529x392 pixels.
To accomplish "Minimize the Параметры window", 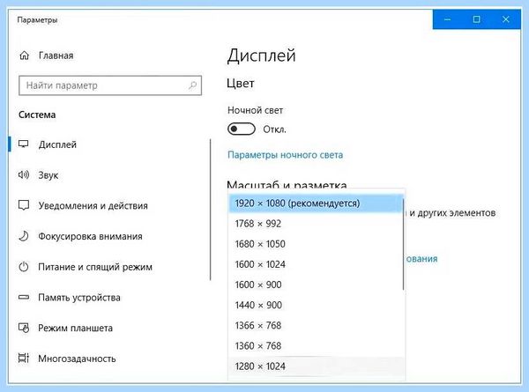I will [447, 19].
